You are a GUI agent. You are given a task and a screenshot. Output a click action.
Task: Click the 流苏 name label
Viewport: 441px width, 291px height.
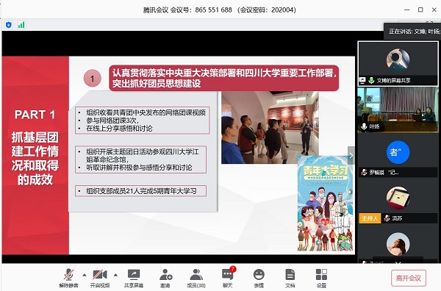pyautogui.click(x=397, y=218)
